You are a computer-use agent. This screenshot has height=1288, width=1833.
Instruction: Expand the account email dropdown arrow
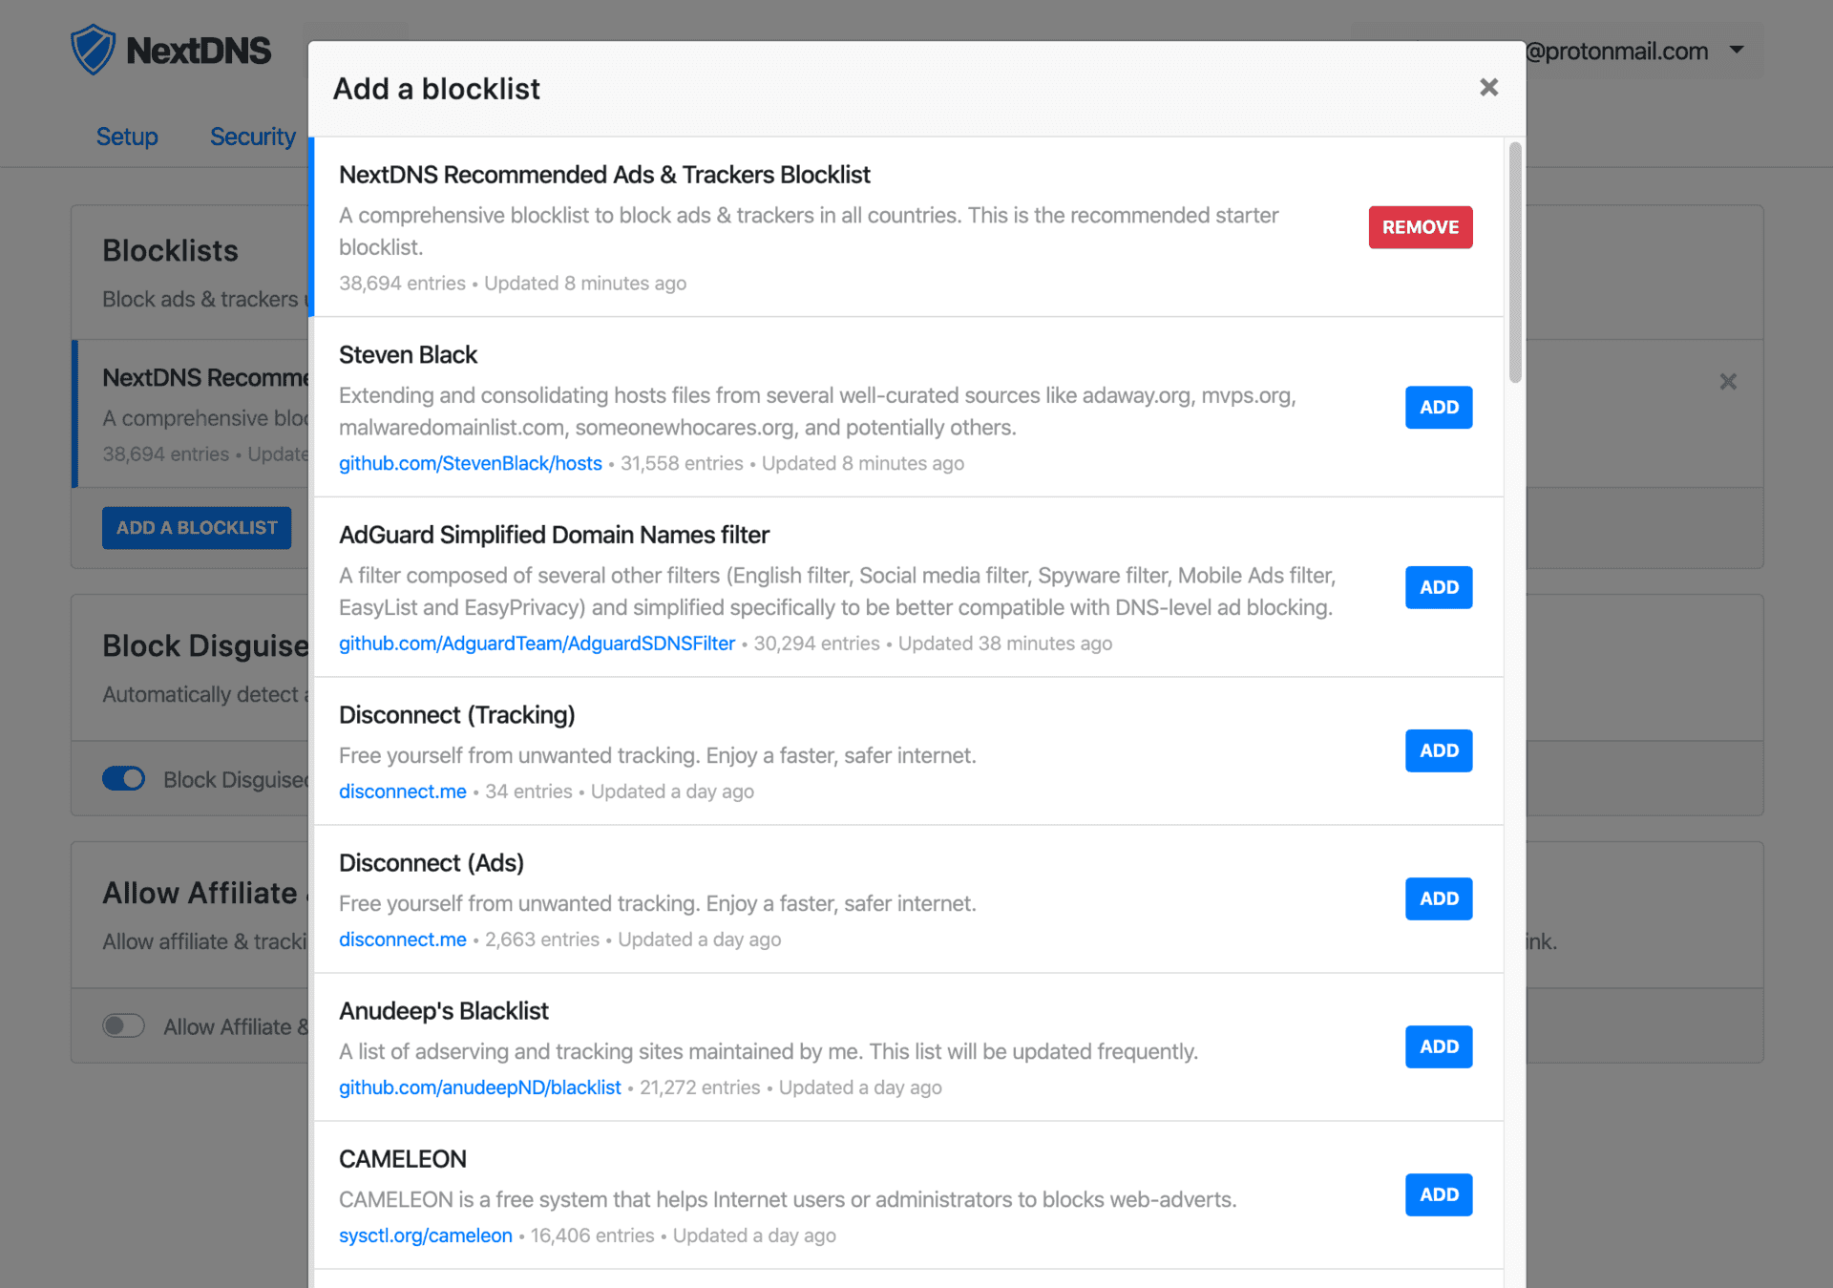(x=1737, y=50)
